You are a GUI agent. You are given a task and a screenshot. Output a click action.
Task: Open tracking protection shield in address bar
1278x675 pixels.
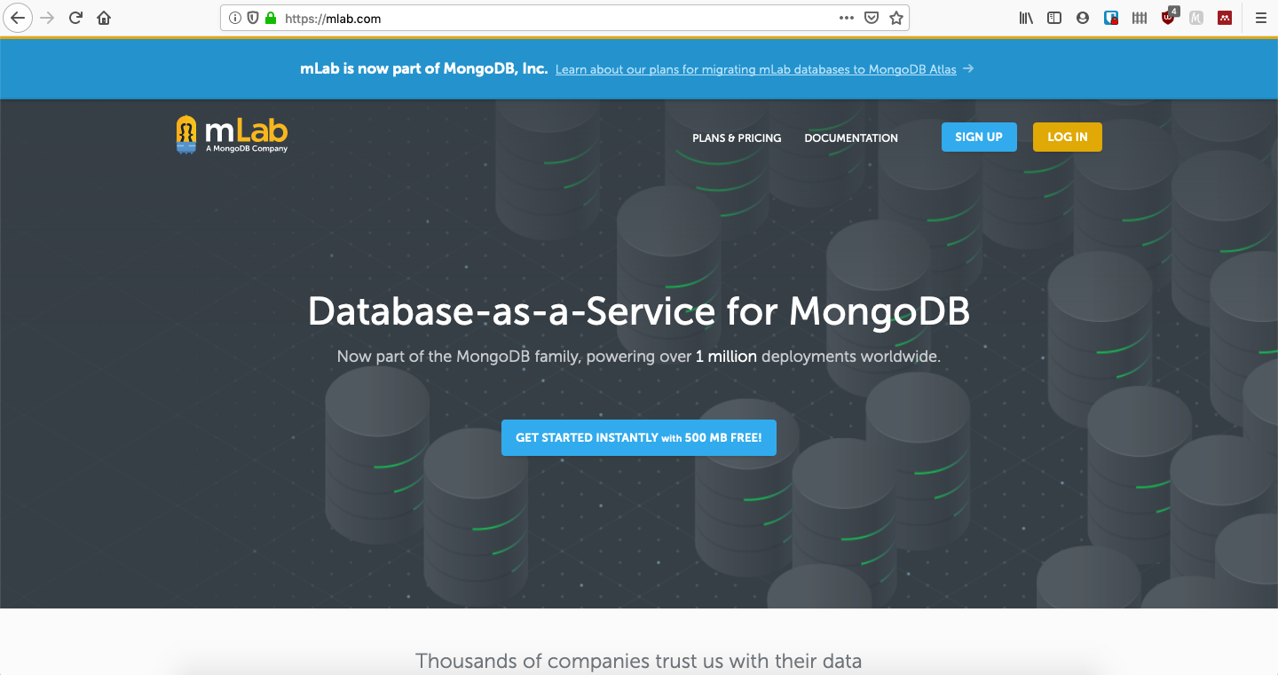(253, 18)
